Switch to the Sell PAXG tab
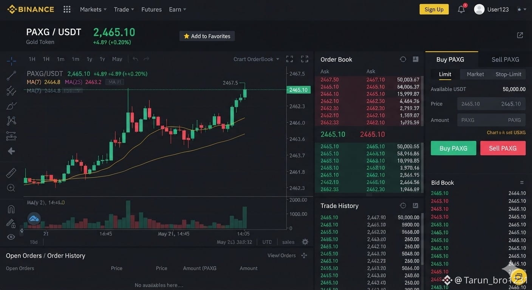Viewport: 532px width, 290px height. (x=506, y=59)
